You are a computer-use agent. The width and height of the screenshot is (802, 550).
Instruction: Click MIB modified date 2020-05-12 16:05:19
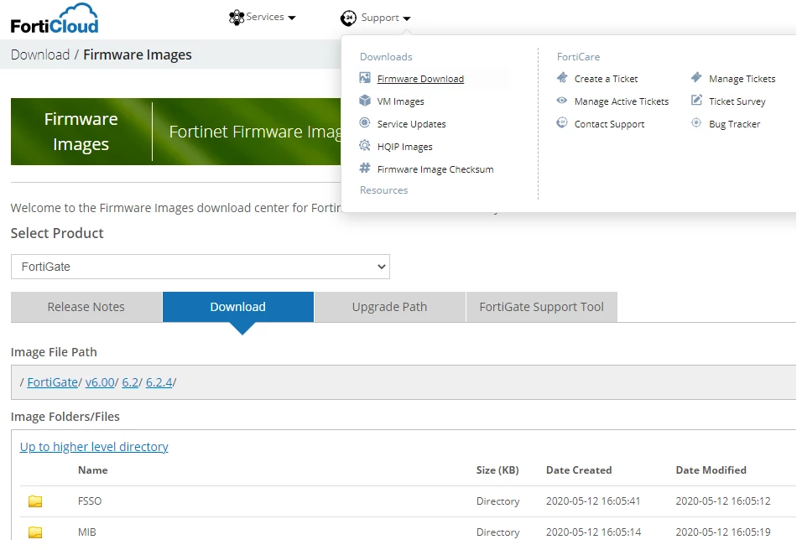723,532
